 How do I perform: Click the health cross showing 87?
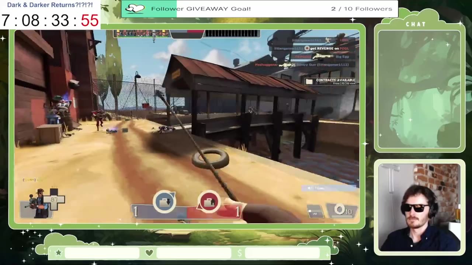tap(54, 199)
